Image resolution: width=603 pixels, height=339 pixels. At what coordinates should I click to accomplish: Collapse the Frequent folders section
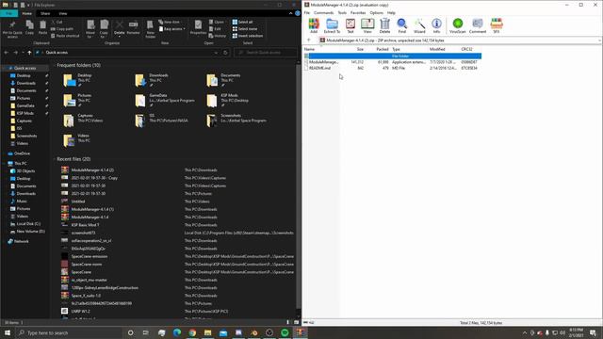[55, 65]
